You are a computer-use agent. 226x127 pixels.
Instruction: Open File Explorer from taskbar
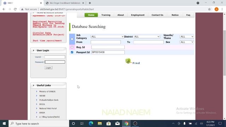(100, 123)
